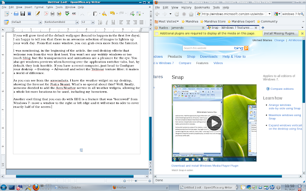Open the Bookmarks menu in Firefox
306x191 pixels.
coord(202,8)
